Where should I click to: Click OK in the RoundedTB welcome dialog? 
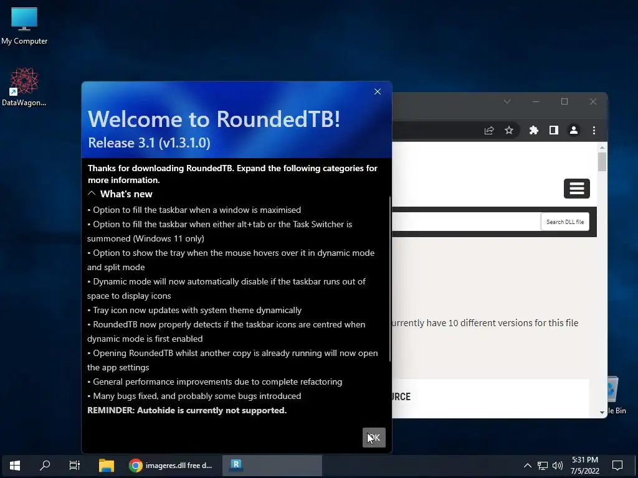coord(374,438)
